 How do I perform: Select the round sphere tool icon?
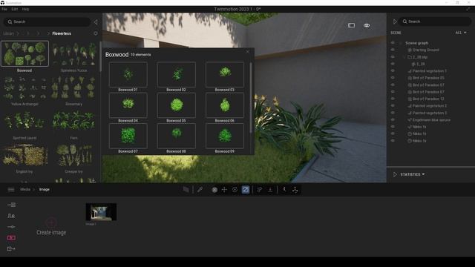[214, 190]
